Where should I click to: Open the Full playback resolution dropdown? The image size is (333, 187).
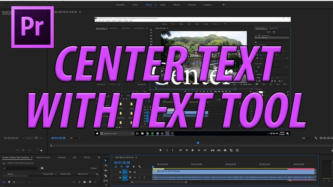(x=306, y=138)
